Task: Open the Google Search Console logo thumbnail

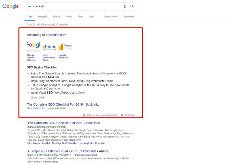Action: [x=33, y=47]
